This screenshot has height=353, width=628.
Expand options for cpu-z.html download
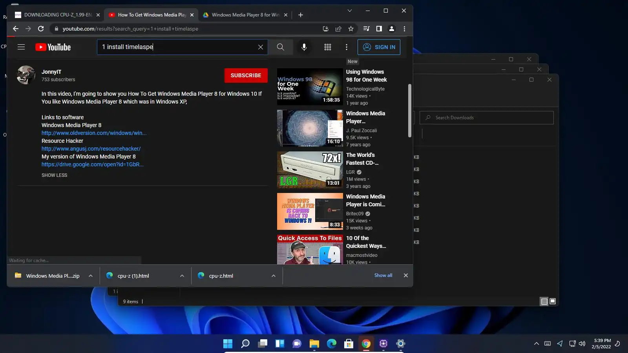(274, 276)
